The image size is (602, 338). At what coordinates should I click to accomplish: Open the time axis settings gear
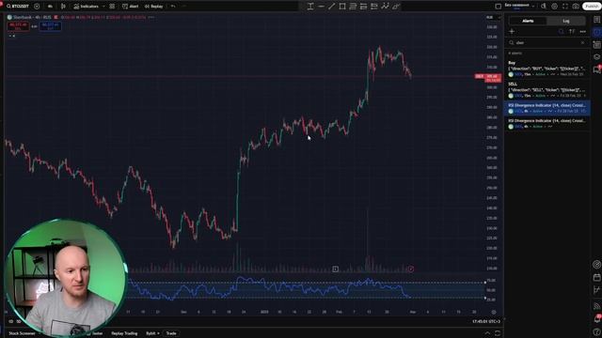point(494,313)
